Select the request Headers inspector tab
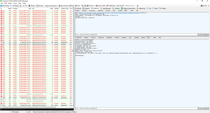 [77, 11]
